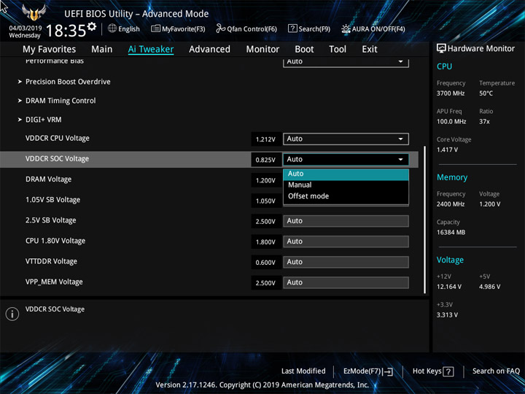Select the 1.05V SB Voltage label
Viewport: 525px width, 394px height.
pos(53,200)
